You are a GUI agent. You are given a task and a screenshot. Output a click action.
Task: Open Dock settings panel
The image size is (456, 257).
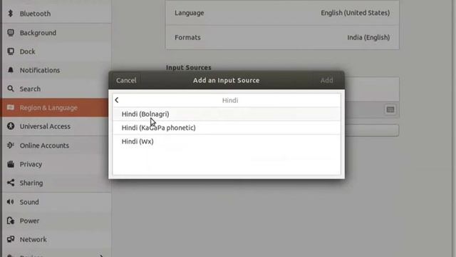[56, 51]
